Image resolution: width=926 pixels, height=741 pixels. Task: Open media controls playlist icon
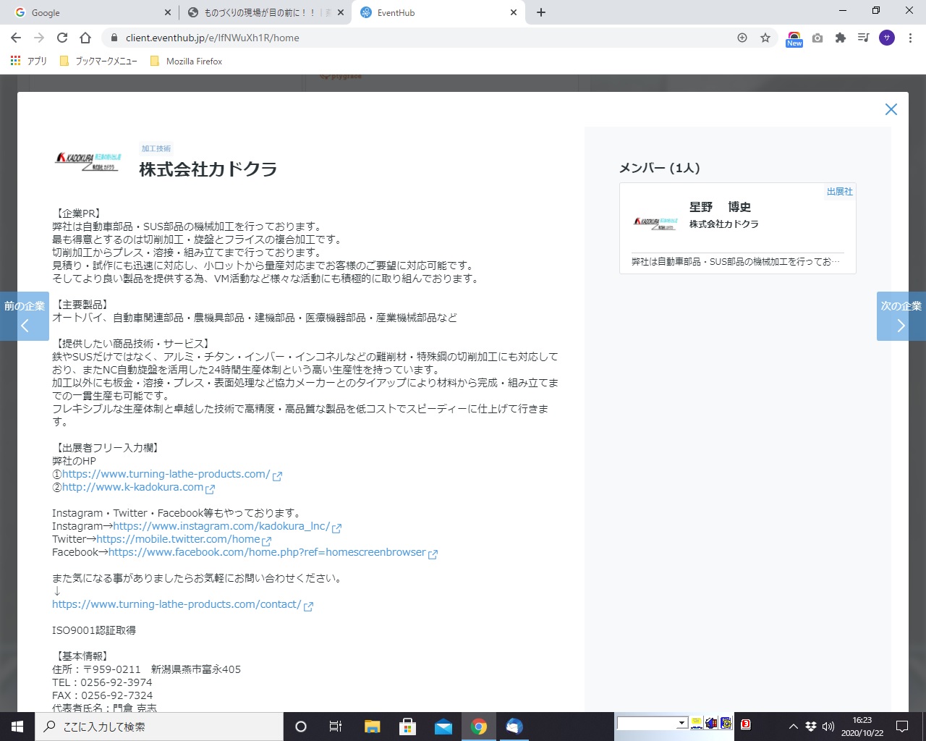863,38
